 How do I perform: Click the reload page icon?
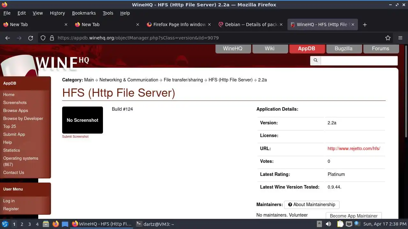(31, 38)
